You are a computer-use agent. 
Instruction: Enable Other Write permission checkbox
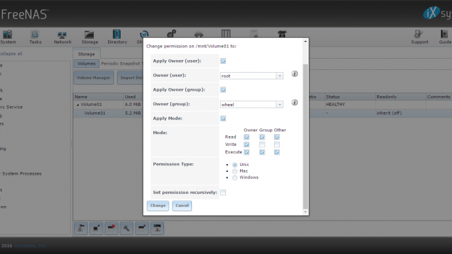pos(277,145)
